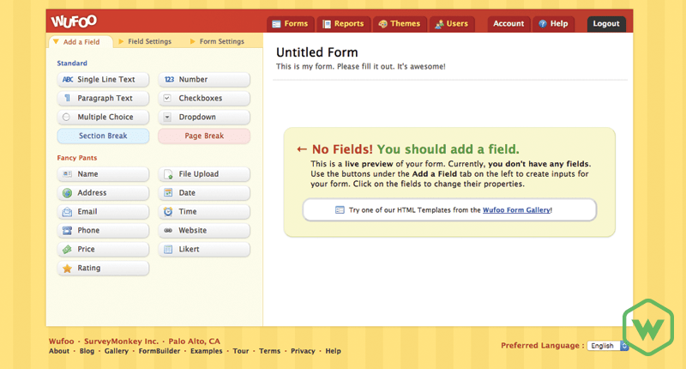686x369 pixels.
Task: Open the Help footer link
Action: tap(333, 351)
